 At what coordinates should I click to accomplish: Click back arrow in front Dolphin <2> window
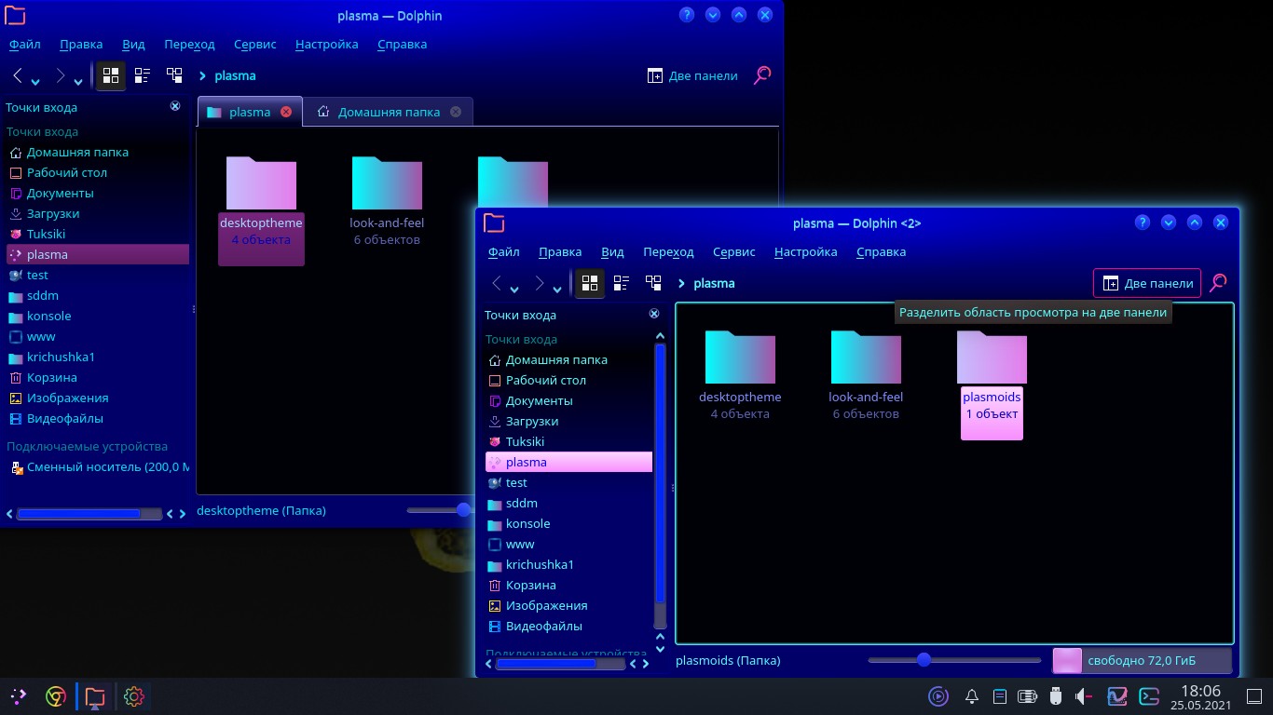point(497,283)
